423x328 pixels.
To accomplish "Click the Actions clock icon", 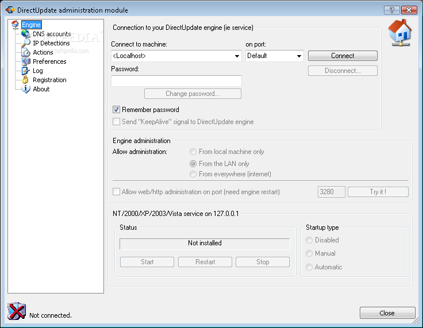I will (26, 52).
